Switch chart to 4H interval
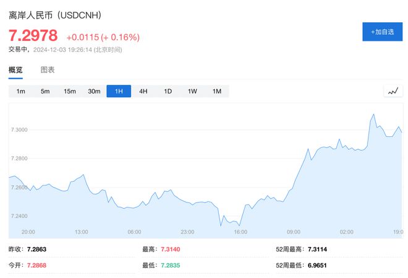This screenshot has height=278, width=408. 143,91
